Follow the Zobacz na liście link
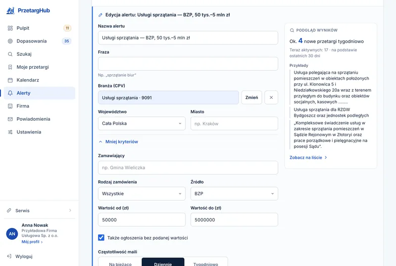Screen dimensions: 396x266 tap(308, 158)
